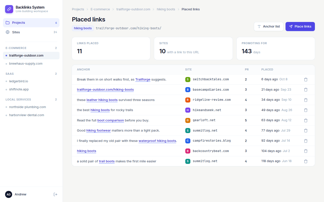
Task: Delete the campfirestories.blog link row
Action: pos(306,141)
